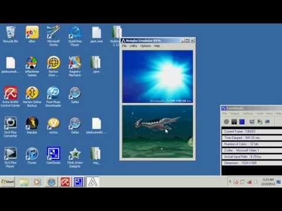
Task: Select the eBay desktop shortcut
Action: (32, 34)
